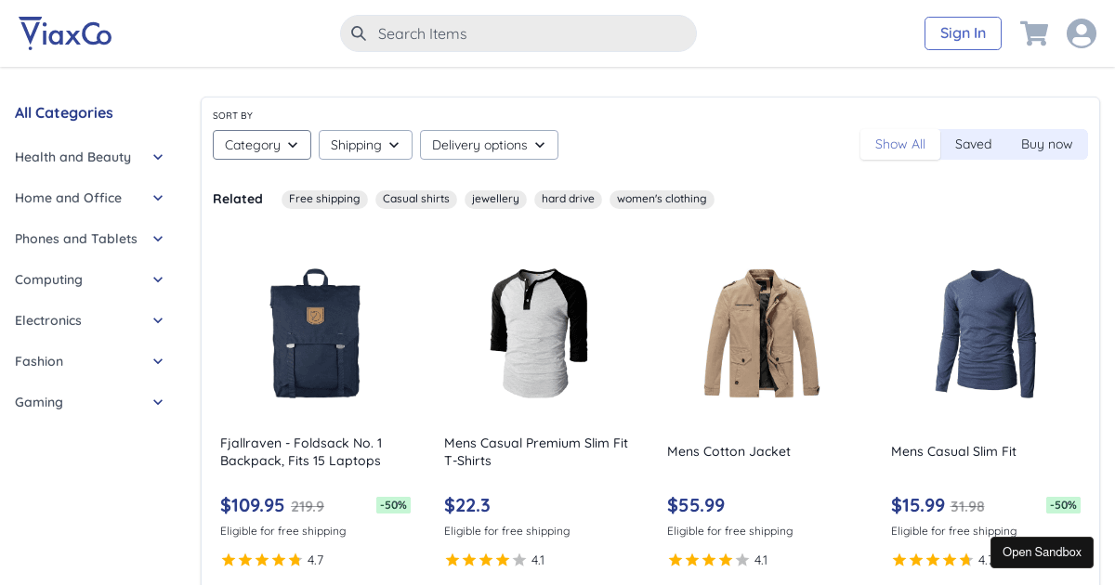This screenshot has height=585, width=1115.
Task: Click the search magnifier icon
Action: point(359,33)
